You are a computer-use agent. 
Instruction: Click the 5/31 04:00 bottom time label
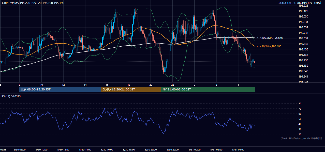click(x=238, y=150)
